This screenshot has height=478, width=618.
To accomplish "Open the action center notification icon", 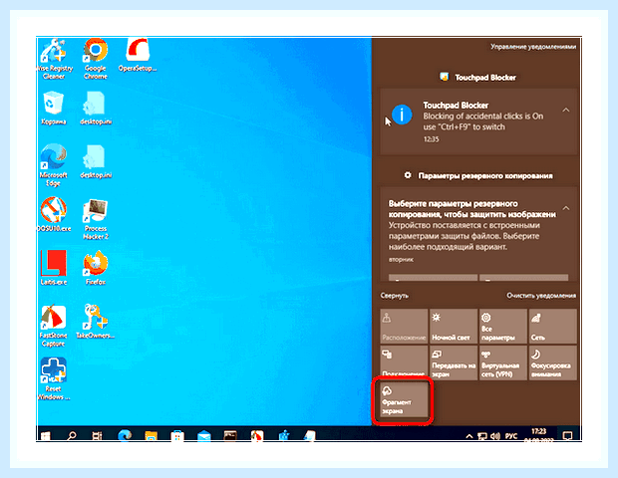I will (567, 435).
